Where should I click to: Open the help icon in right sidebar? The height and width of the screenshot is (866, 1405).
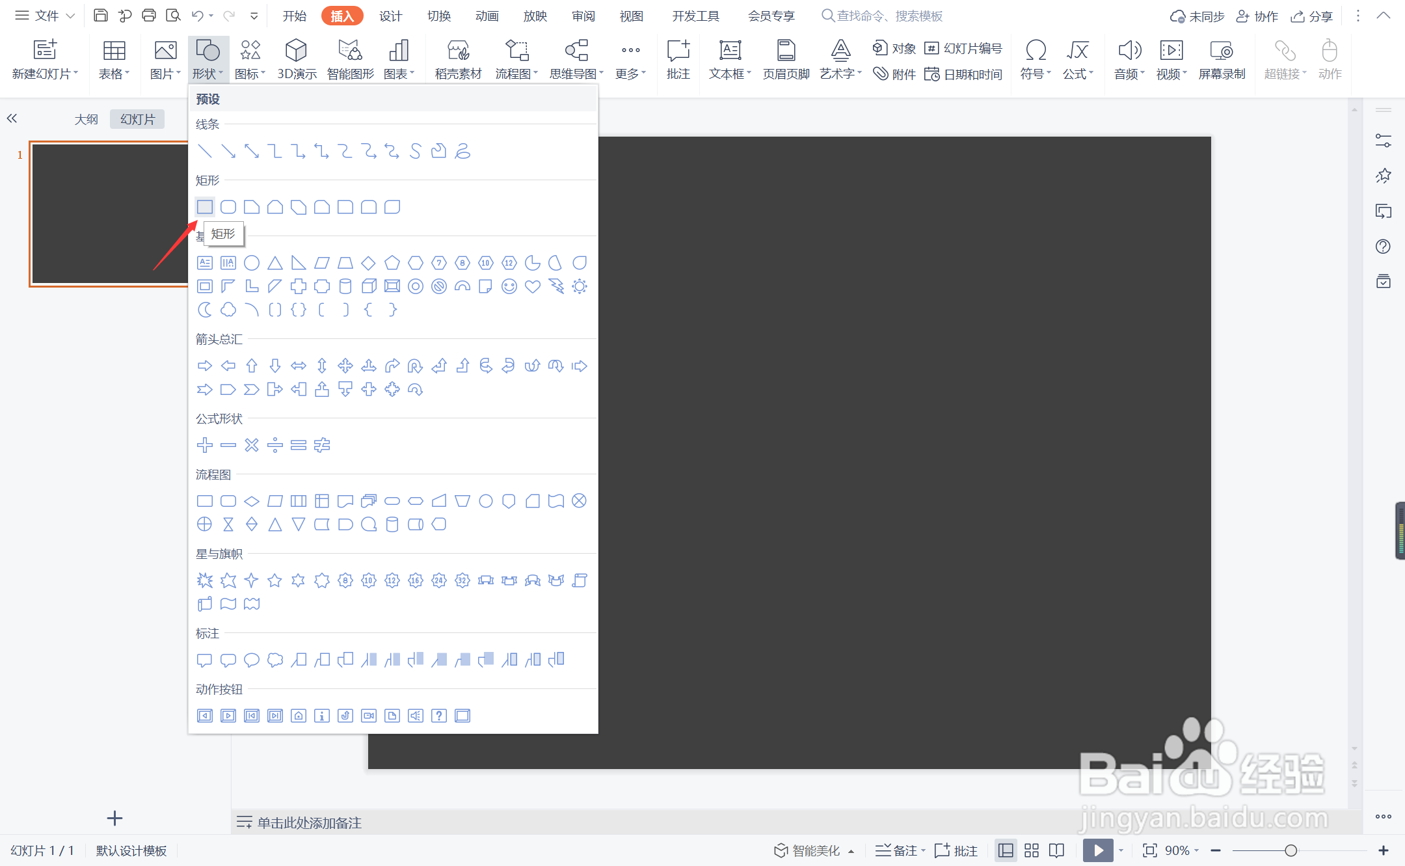pos(1384,247)
